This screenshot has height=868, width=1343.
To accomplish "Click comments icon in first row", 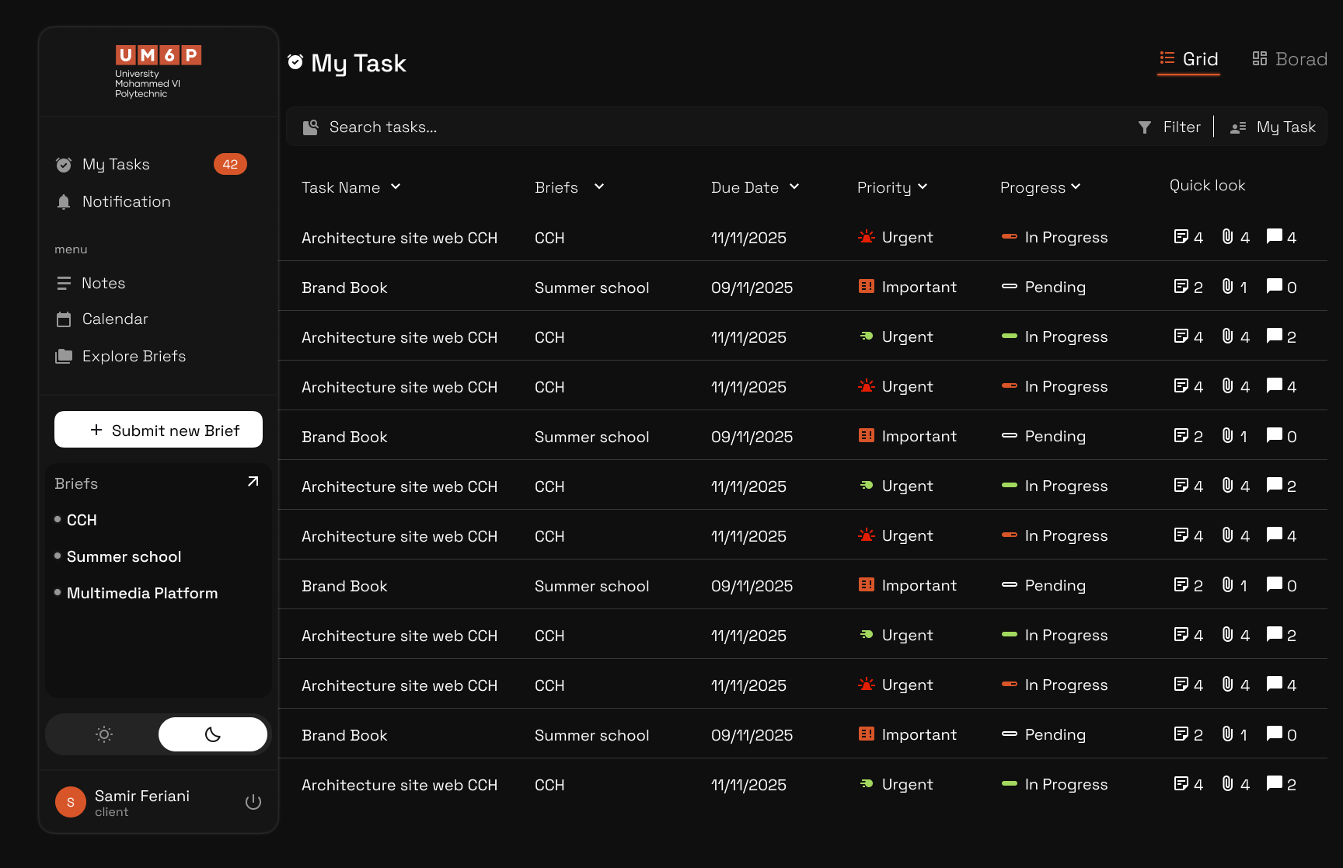I will coord(1275,236).
